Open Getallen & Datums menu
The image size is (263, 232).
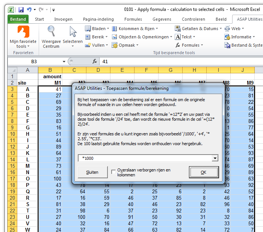coord(198,29)
